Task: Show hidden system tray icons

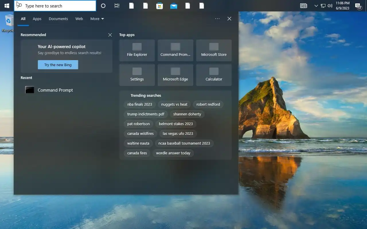Action: pos(316,6)
